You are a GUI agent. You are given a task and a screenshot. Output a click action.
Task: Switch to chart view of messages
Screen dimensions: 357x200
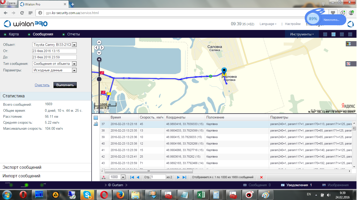click(x=96, y=124)
